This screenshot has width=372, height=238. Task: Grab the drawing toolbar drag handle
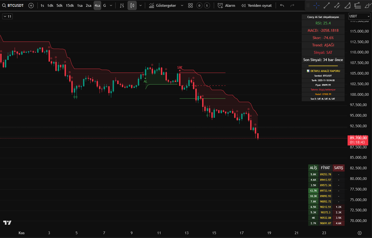[308, 6]
